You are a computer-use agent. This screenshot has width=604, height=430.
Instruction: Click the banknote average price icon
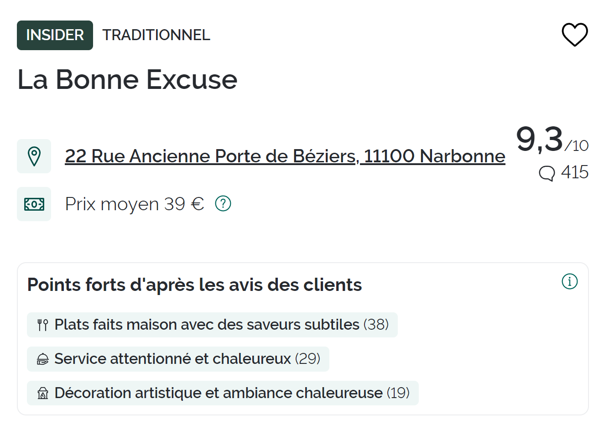pos(34,204)
